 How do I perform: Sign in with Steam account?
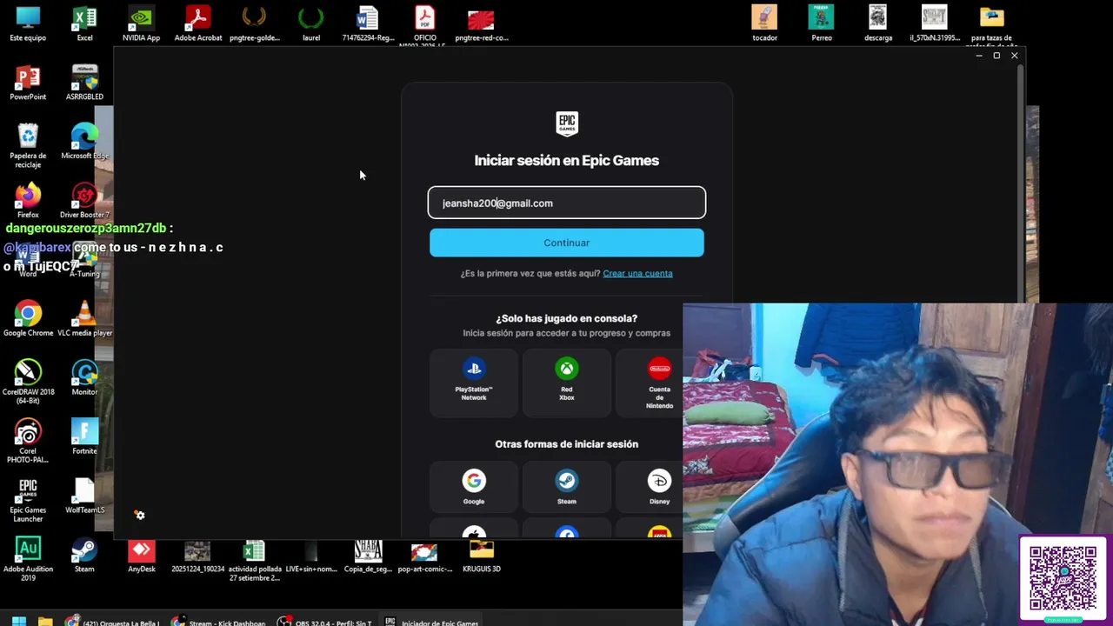(566, 486)
